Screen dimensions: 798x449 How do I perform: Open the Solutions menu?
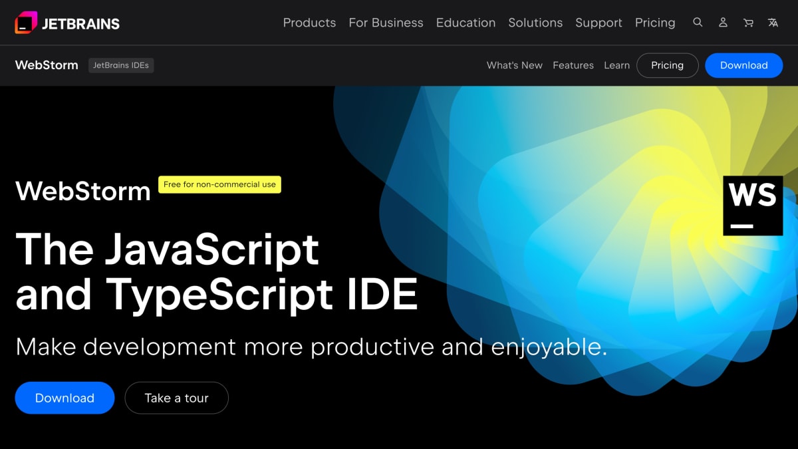(x=535, y=23)
